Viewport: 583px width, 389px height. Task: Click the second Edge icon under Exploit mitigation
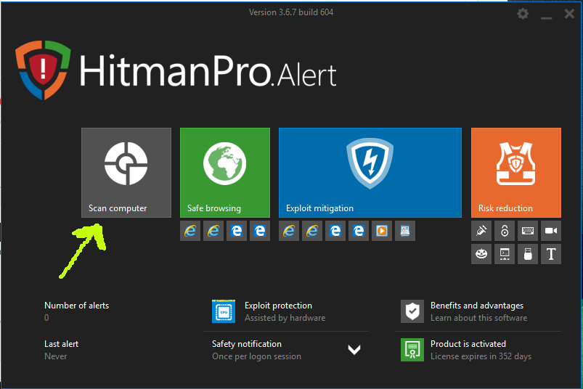coord(359,231)
